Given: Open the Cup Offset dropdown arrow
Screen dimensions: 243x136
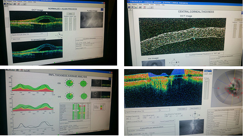Looking at the screenshot, I should click(150, 117).
